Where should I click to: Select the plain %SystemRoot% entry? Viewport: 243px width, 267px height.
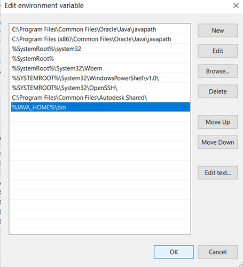point(100,59)
